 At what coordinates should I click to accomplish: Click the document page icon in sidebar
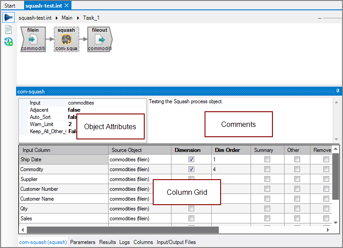pos(8,30)
